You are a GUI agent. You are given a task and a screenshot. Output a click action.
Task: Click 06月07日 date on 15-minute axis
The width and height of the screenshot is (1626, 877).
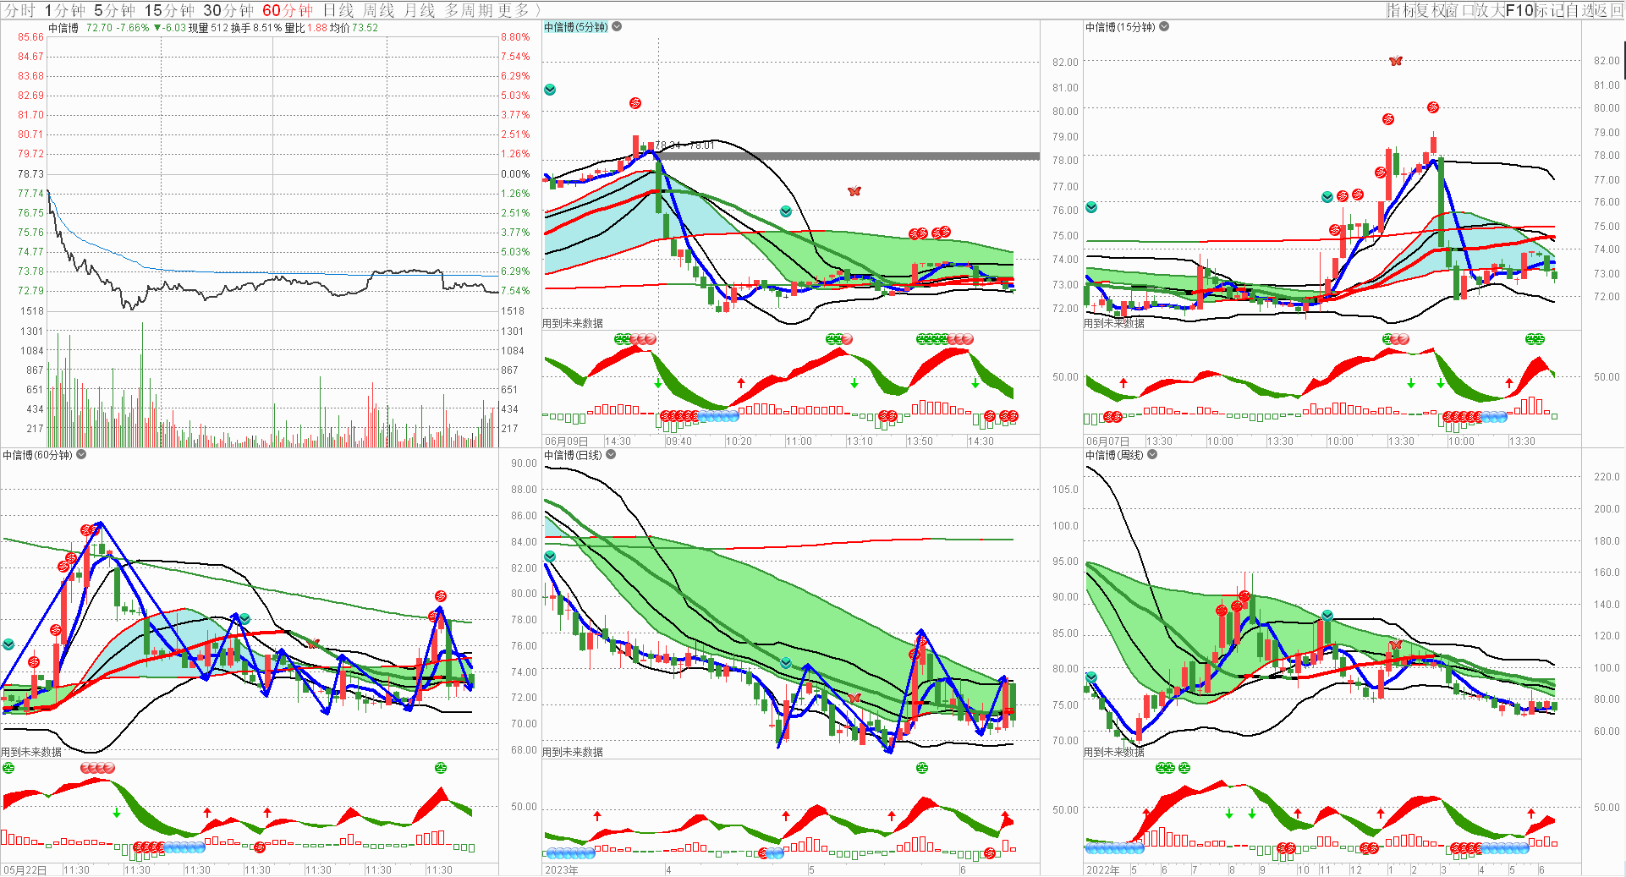[1108, 441]
